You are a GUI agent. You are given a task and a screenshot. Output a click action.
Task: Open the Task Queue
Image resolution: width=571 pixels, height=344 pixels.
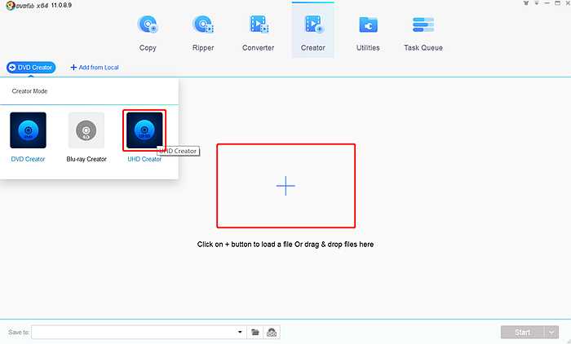click(x=423, y=33)
